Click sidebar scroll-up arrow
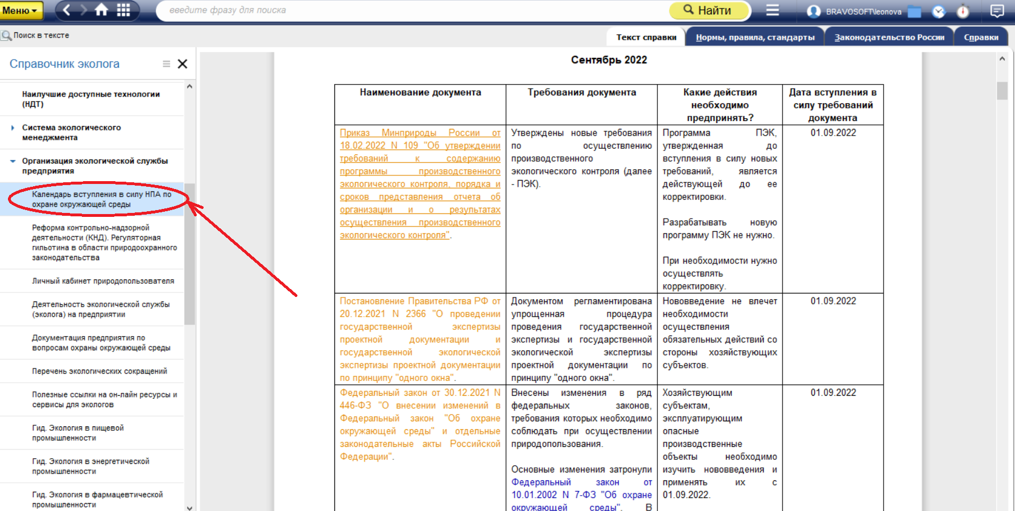This screenshot has height=511, width=1015. click(x=189, y=86)
